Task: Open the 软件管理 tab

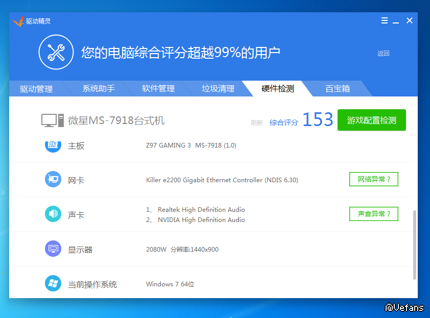Action: click(x=158, y=88)
